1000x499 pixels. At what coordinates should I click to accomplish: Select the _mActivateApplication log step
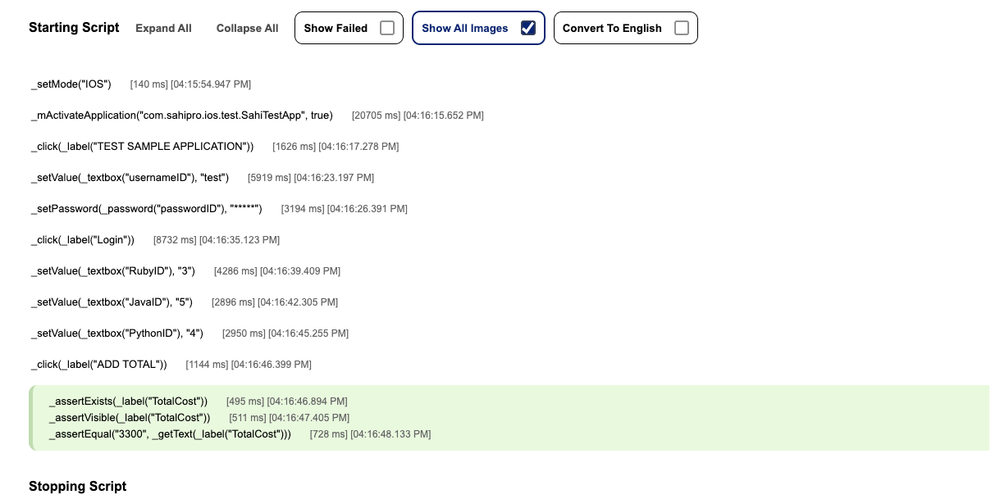[x=181, y=116]
